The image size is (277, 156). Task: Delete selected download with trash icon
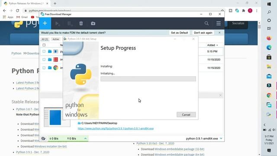pyautogui.click(x=81, y=23)
